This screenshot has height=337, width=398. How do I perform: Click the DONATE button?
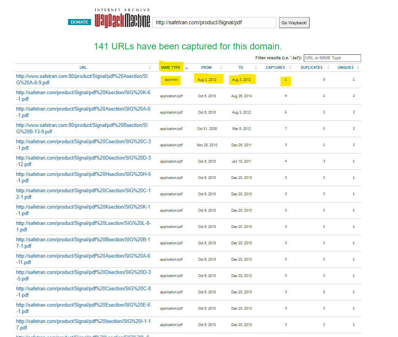(79, 22)
